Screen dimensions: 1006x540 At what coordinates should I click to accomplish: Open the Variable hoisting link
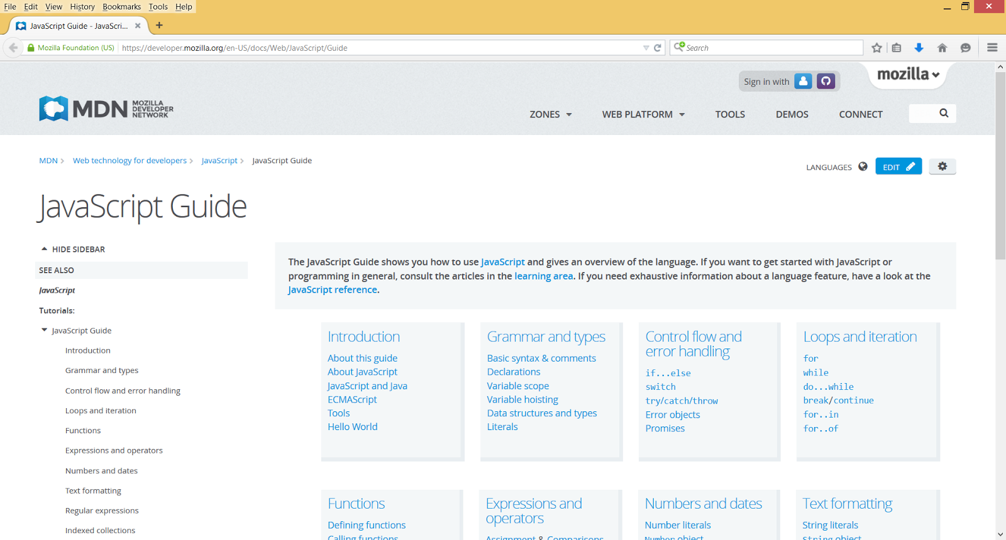click(522, 399)
